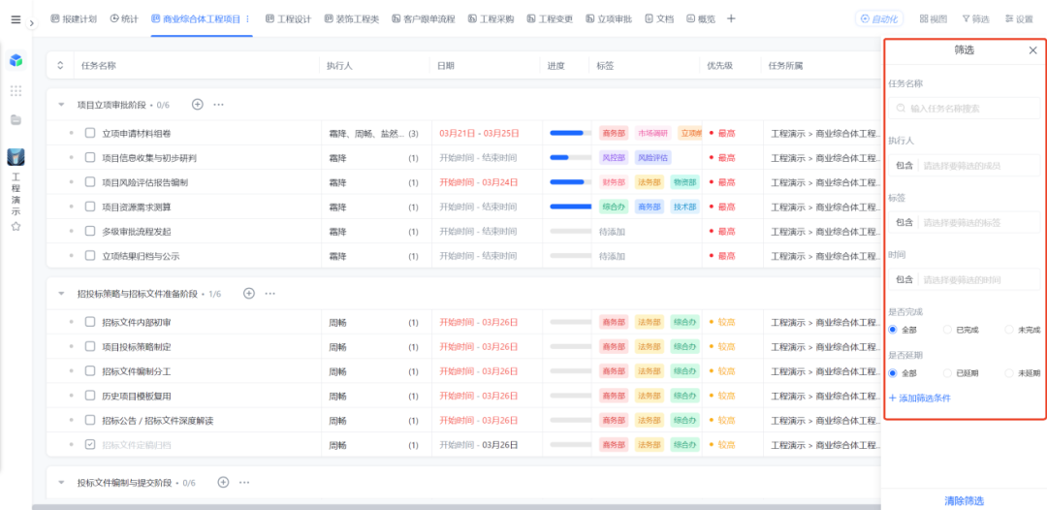Screen dimensions: 1047x510
Task: Open 时间 包含 condition dropdown
Action: [904, 279]
